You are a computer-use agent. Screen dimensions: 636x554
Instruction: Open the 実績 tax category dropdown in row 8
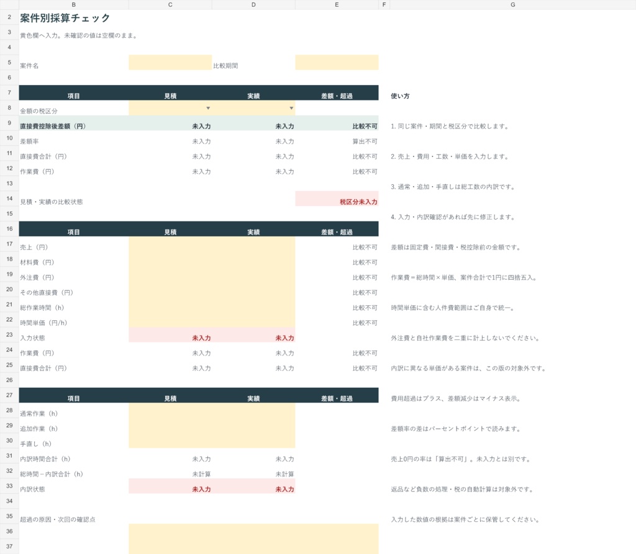pyautogui.click(x=291, y=108)
